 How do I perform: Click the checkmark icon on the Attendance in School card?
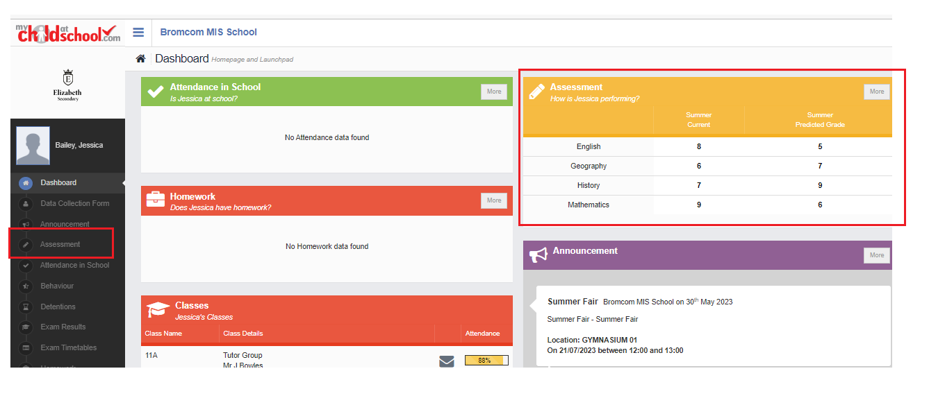(156, 92)
